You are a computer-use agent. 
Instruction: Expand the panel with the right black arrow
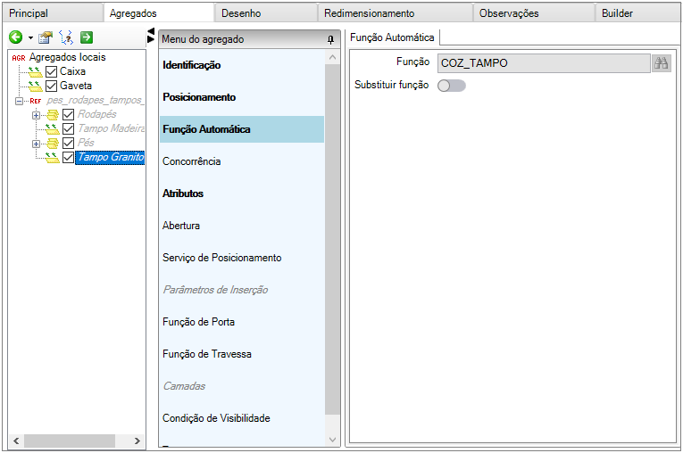click(151, 39)
